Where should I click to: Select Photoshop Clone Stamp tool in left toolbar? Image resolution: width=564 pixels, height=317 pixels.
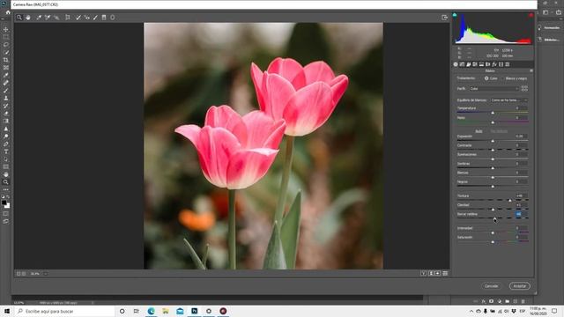(x=6, y=98)
